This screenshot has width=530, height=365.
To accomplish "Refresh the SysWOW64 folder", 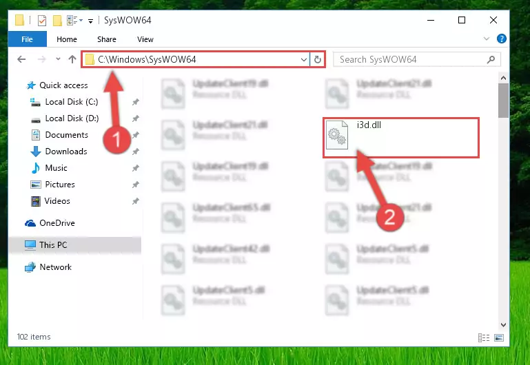I will tap(318, 60).
